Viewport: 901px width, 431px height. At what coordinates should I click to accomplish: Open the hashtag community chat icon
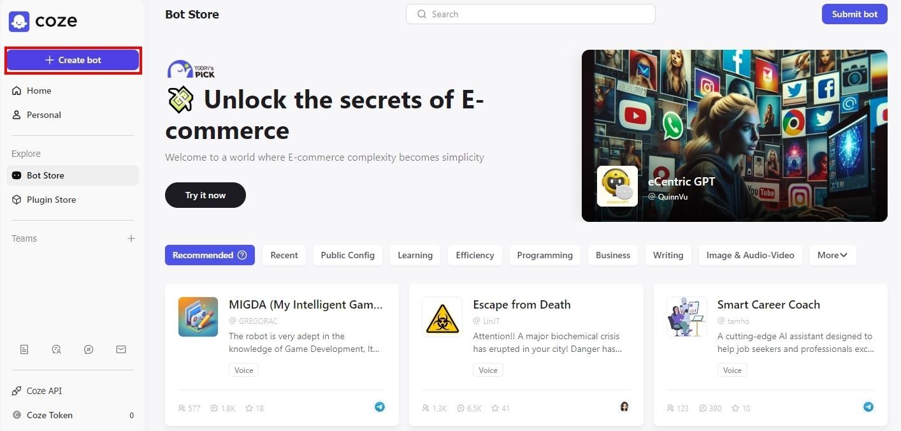click(89, 349)
